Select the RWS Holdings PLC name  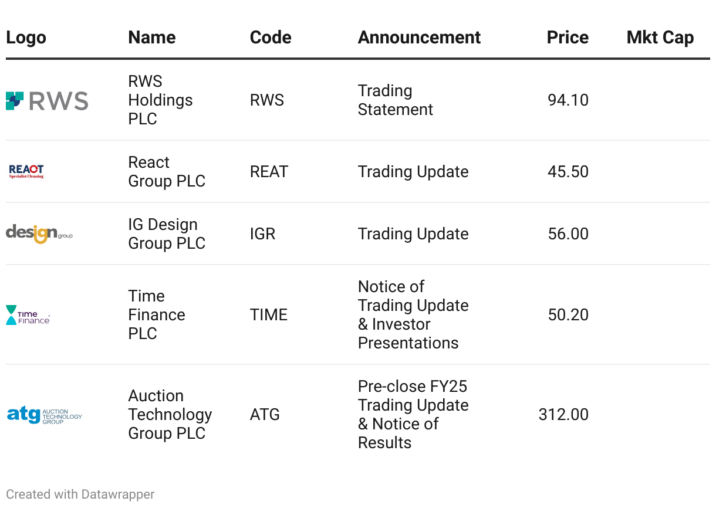pos(160,100)
